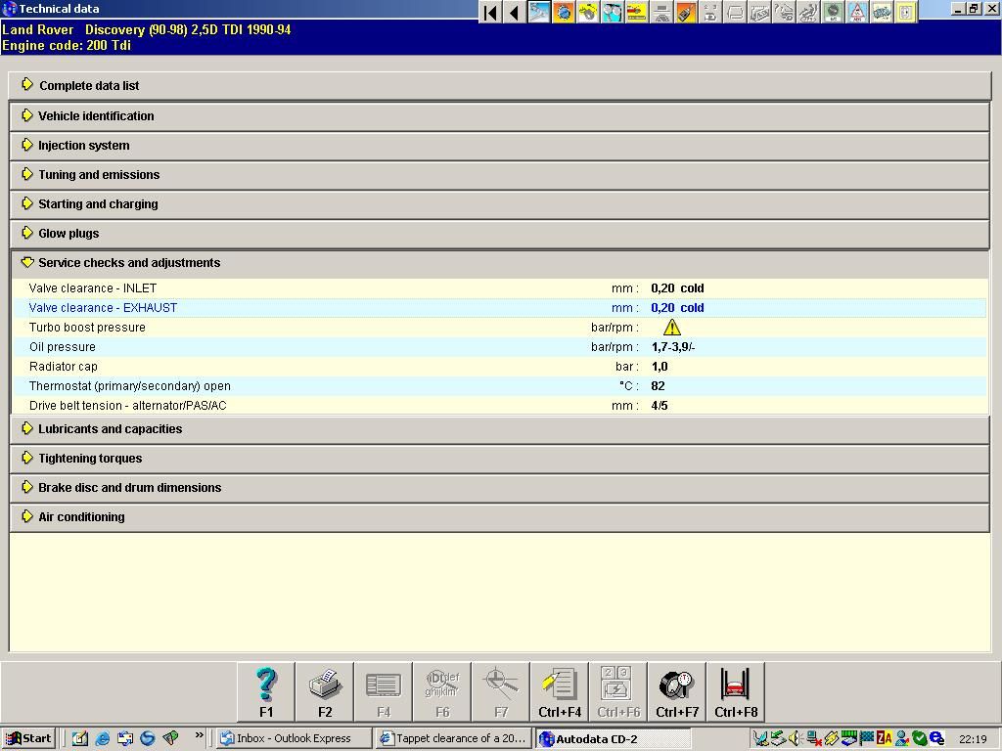The width and height of the screenshot is (1002, 751).
Task: Collapse the Service checks and adjustments section
Action: (x=500, y=263)
